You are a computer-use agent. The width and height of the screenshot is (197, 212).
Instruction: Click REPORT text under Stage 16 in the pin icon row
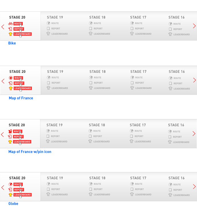pos(177,137)
